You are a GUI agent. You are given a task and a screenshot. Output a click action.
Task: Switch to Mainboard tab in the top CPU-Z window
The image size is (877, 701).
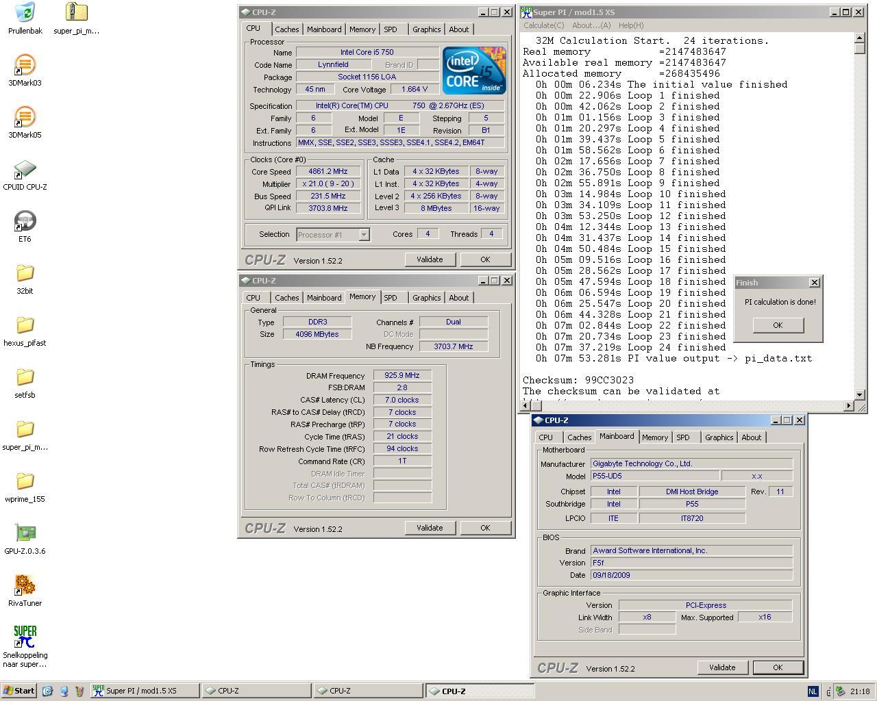point(323,29)
